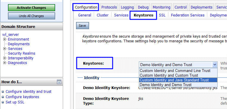Click the Activate Changes button
This screenshot has width=227, height=109.
32,8
